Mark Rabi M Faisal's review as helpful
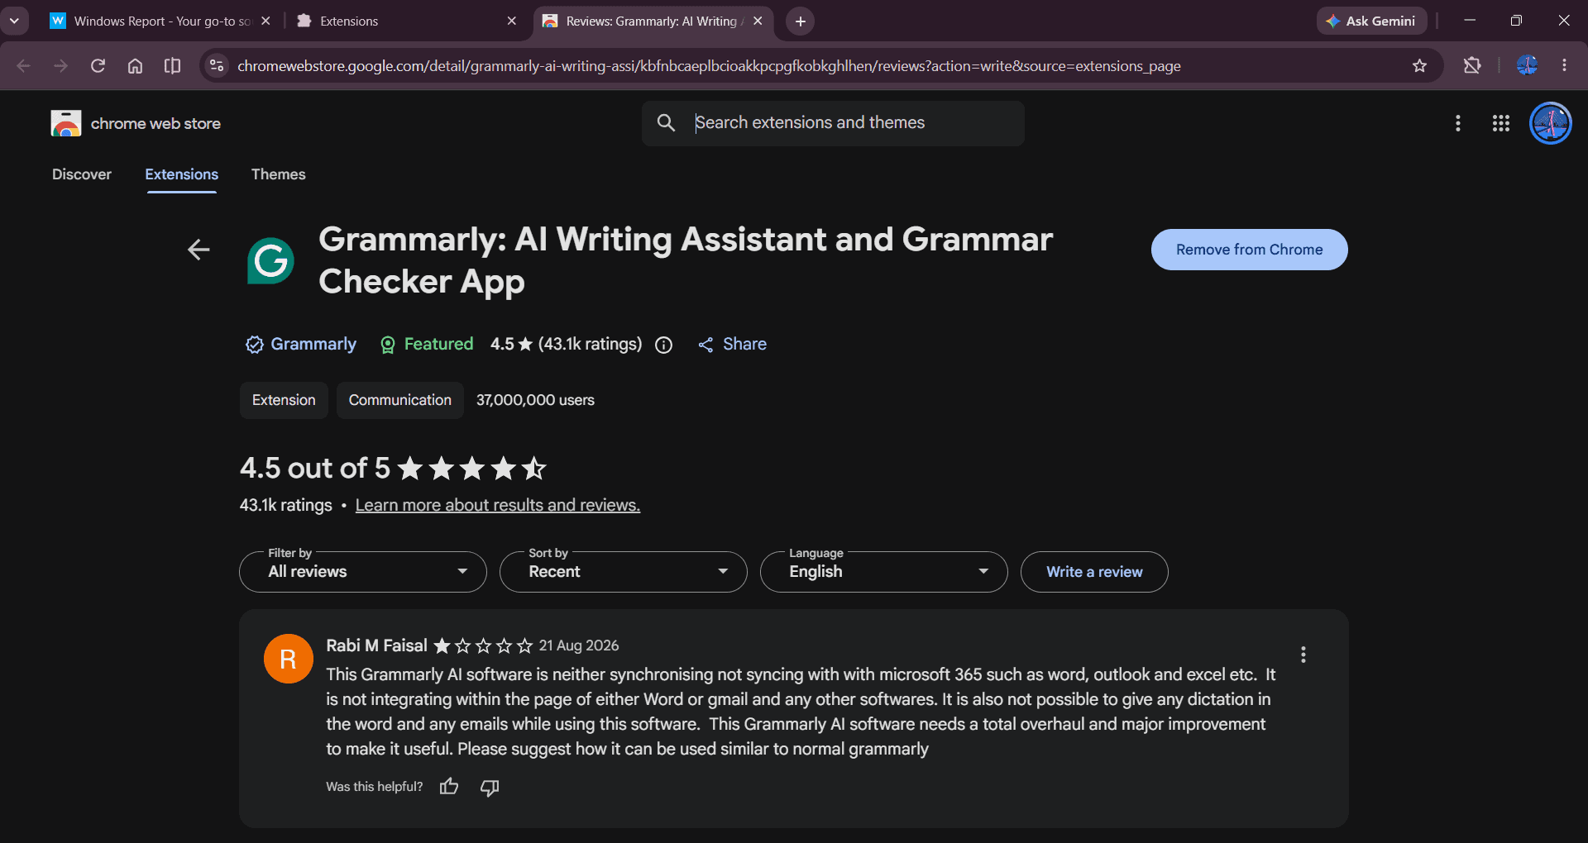This screenshot has width=1588, height=843. point(449,787)
